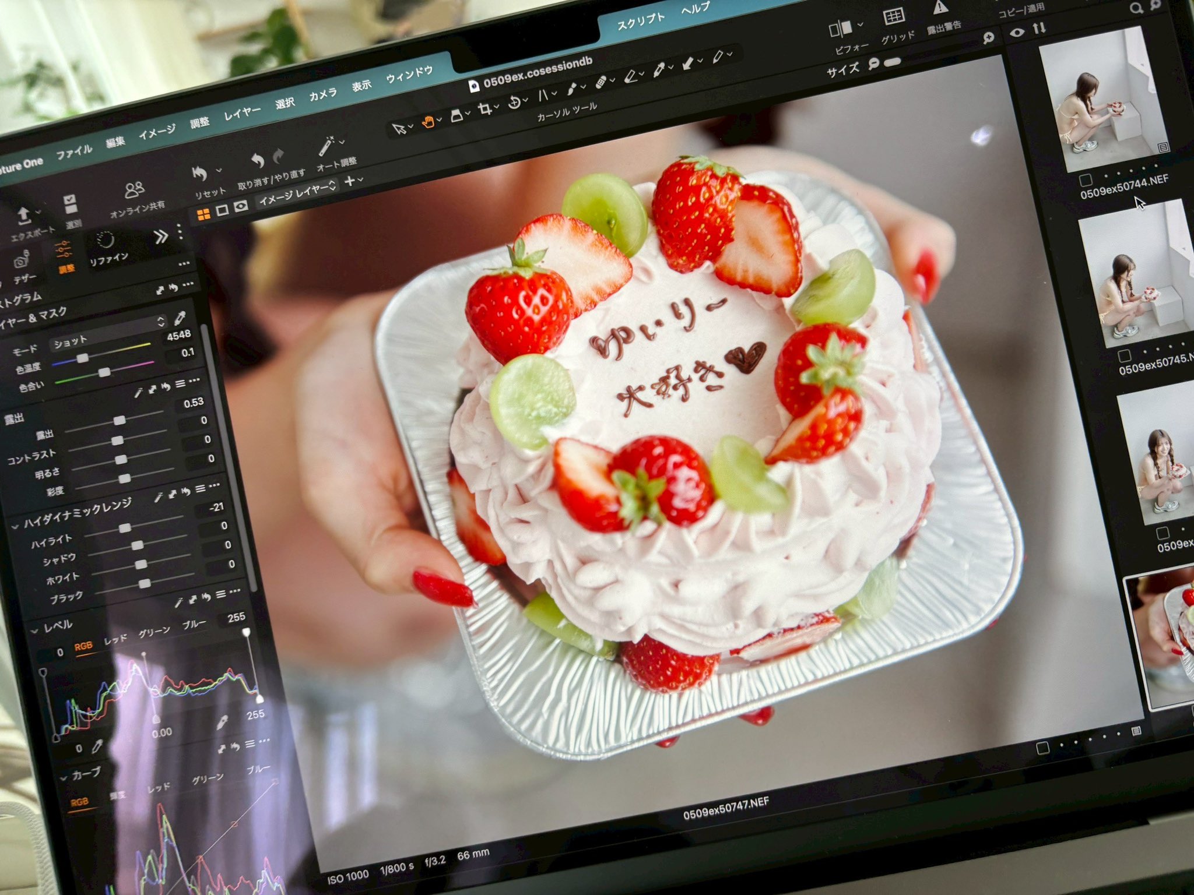The width and height of the screenshot is (1194, 895).
Task: Click the Reset (リセット) arrow icon
Action: (x=199, y=173)
